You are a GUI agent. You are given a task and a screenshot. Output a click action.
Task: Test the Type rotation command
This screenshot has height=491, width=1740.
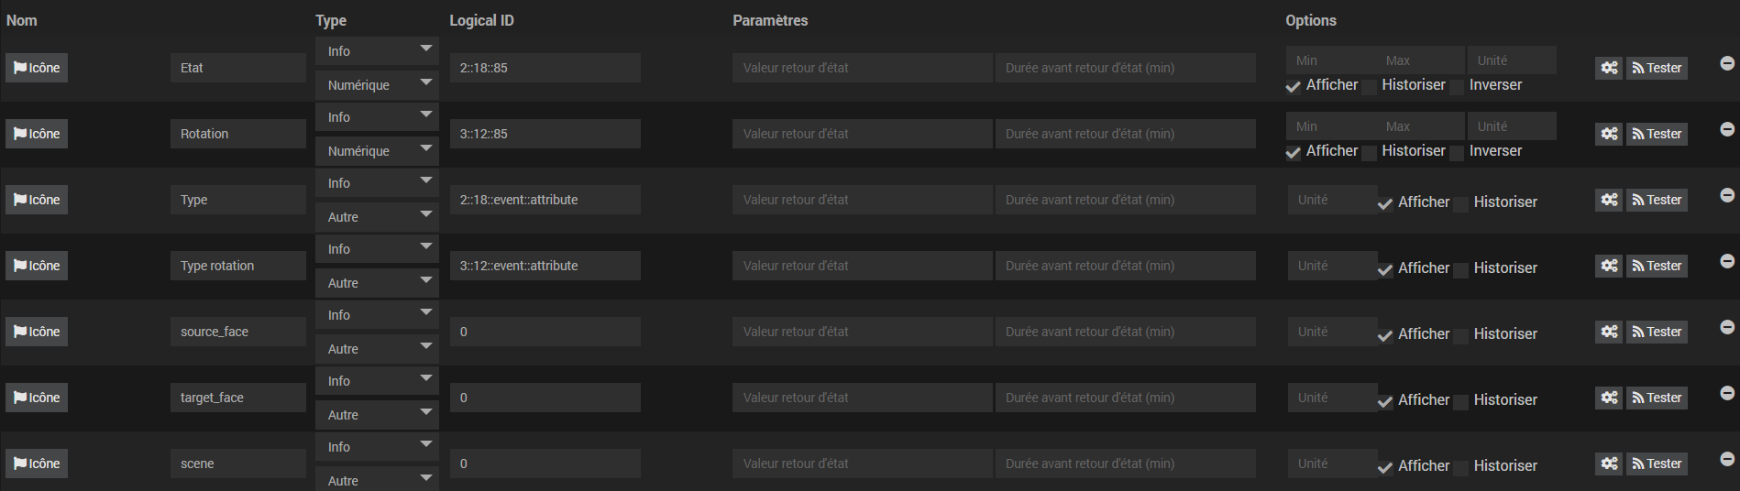[1657, 266]
